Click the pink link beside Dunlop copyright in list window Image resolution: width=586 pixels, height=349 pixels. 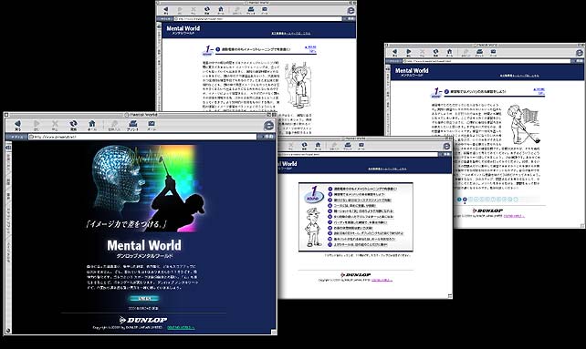(x=382, y=280)
